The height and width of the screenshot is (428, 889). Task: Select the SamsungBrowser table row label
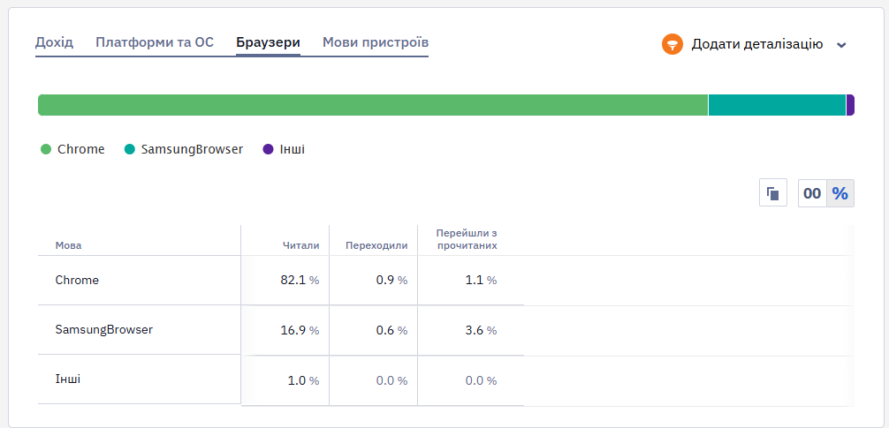coord(104,329)
